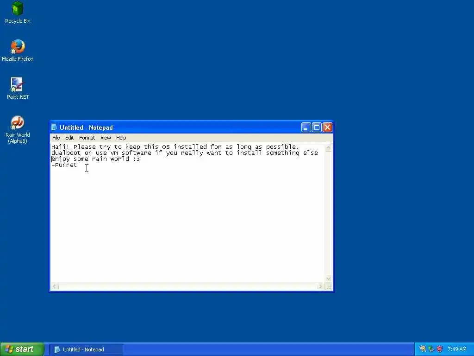Click the text "enjoy some rain world :3"
The image size is (474, 356).
click(x=95, y=159)
